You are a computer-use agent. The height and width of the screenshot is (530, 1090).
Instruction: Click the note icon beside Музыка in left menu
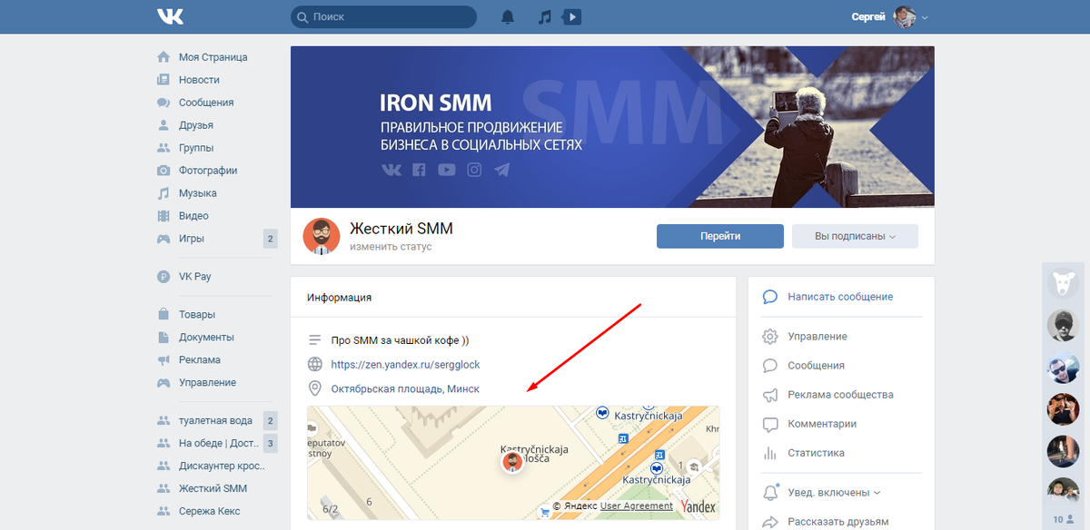pyautogui.click(x=163, y=193)
